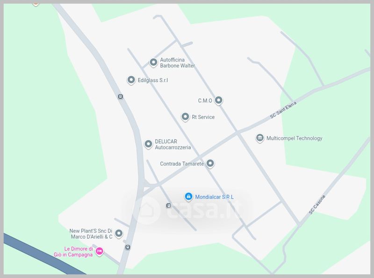This screenshot has height=278, width=374.
Task: Open the Rt Service map marker
Action: (185, 117)
